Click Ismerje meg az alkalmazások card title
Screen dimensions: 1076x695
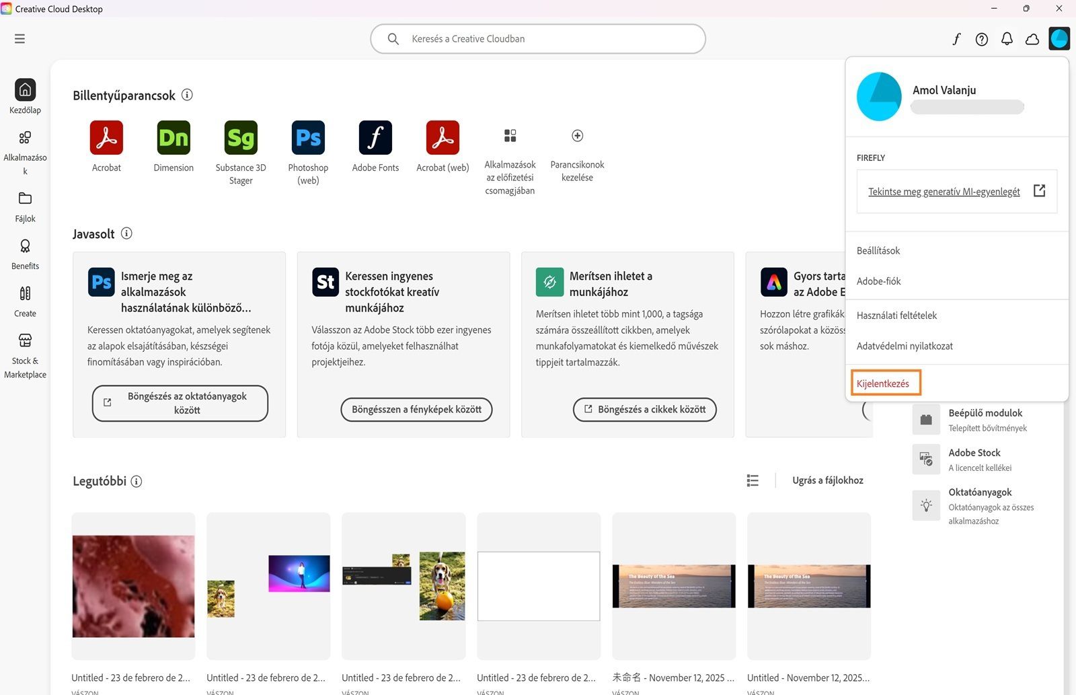coord(186,292)
